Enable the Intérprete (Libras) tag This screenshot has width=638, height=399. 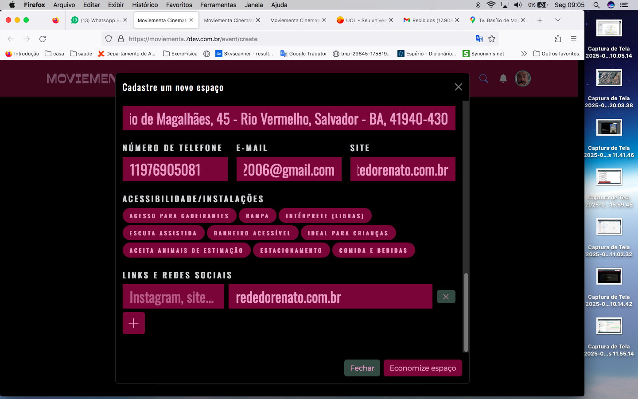click(x=325, y=216)
